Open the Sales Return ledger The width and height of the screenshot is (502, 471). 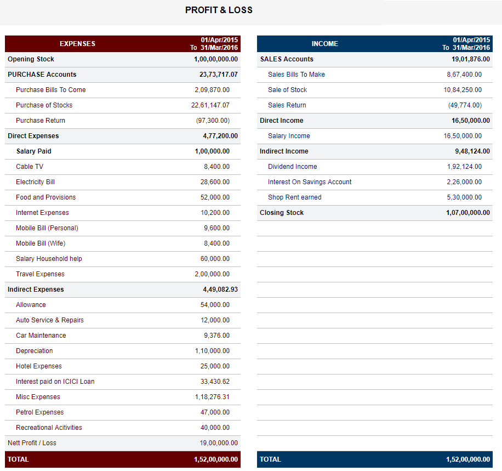[x=287, y=105]
